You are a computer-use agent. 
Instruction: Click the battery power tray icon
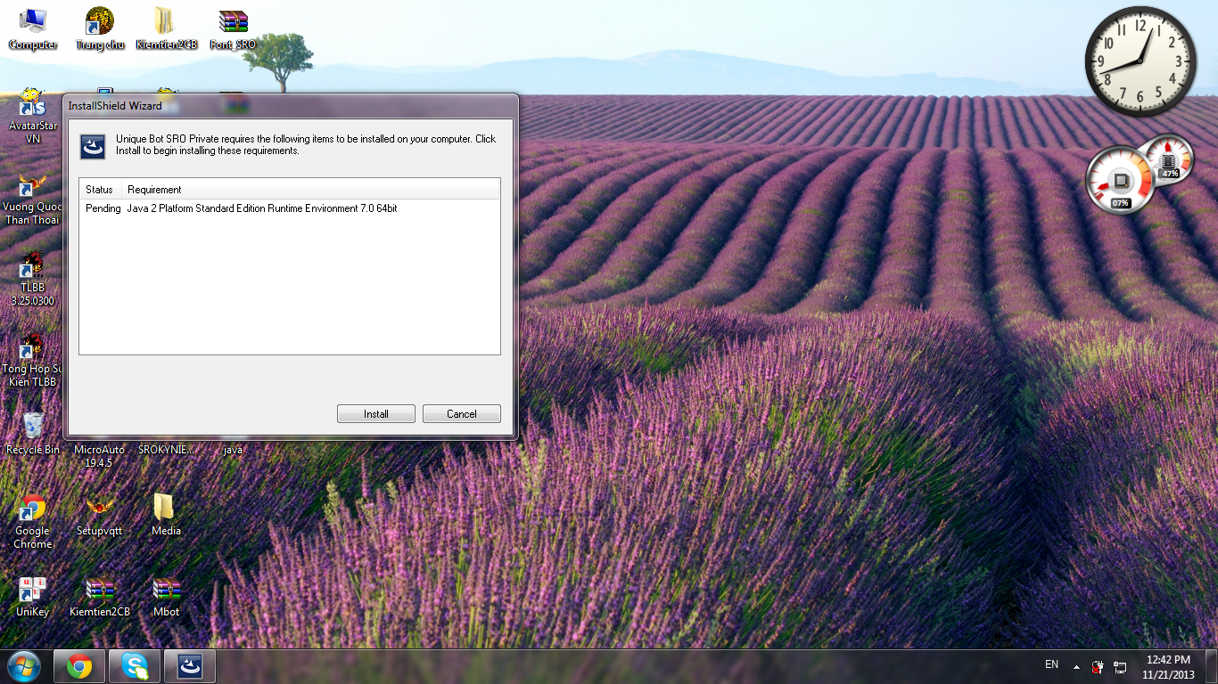coord(1099,666)
